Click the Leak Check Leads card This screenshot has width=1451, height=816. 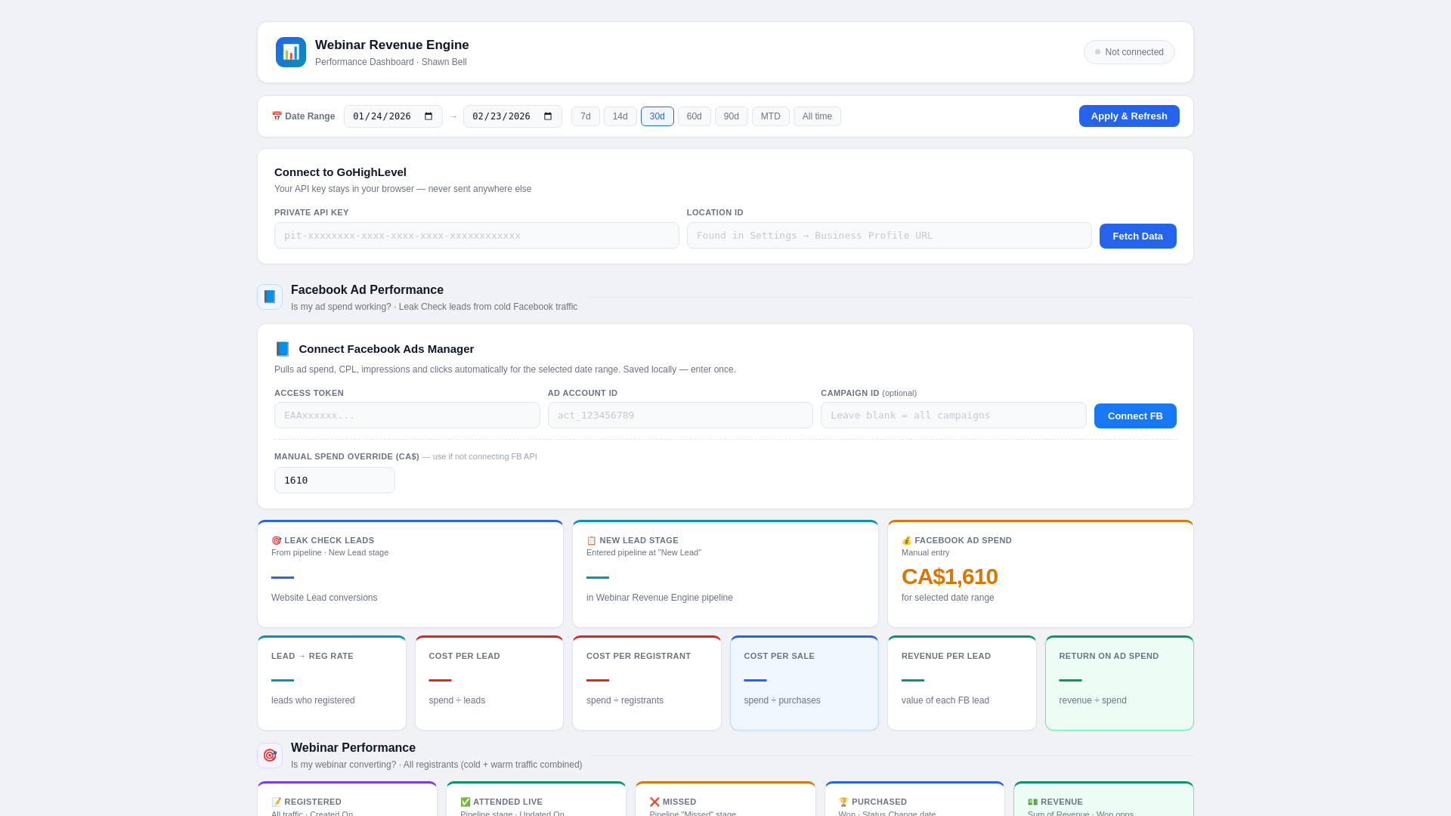tap(410, 573)
